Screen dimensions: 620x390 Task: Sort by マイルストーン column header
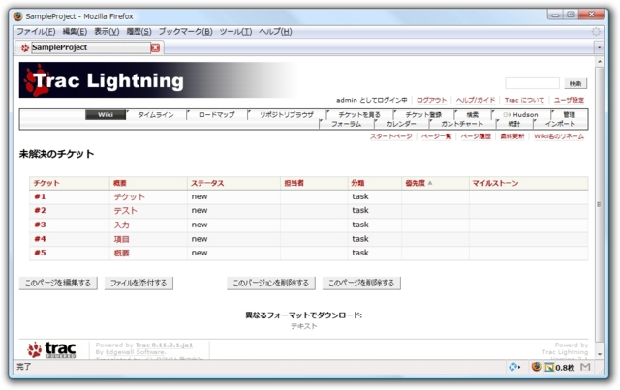495,183
